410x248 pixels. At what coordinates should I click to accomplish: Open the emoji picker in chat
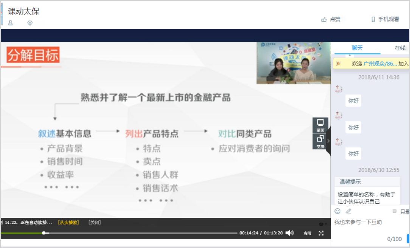coord(337,211)
